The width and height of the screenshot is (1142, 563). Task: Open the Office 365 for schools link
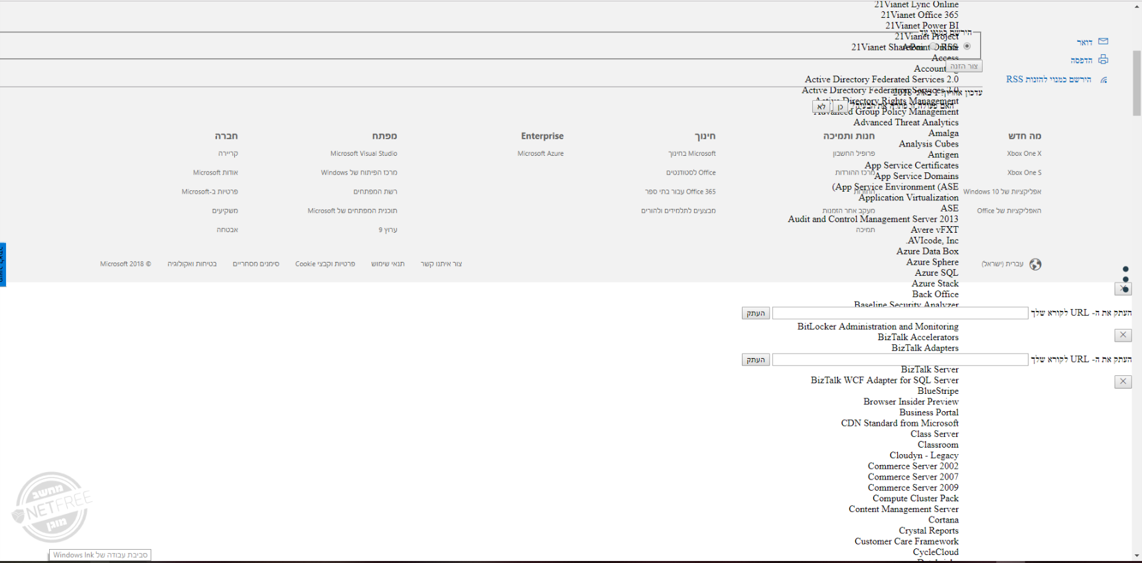[x=680, y=192]
